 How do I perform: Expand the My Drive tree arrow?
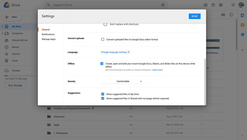[x=2, y=26]
